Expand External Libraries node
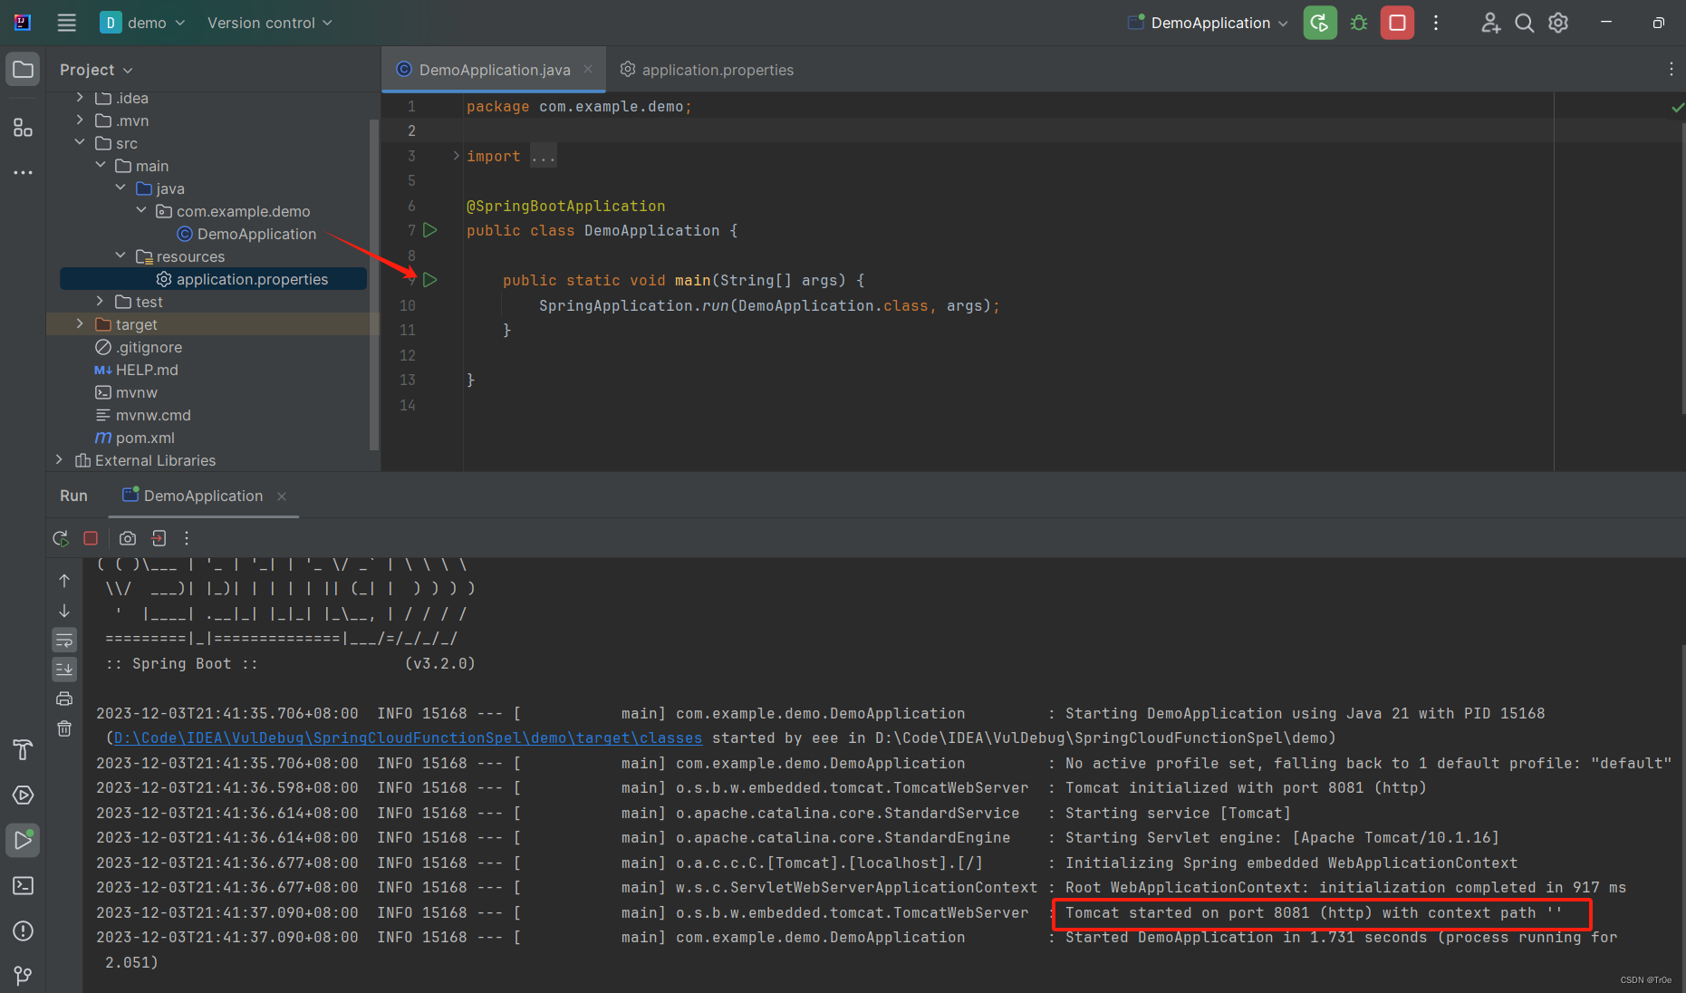1686x993 pixels. click(60, 459)
